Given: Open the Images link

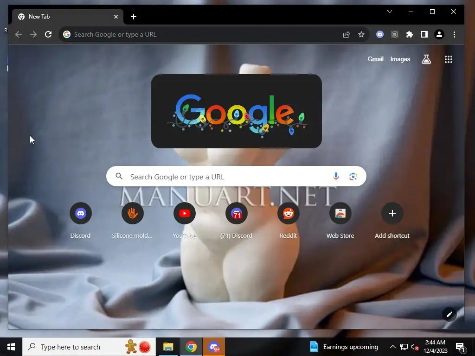Looking at the screenshot, I should tap(400, 59).
